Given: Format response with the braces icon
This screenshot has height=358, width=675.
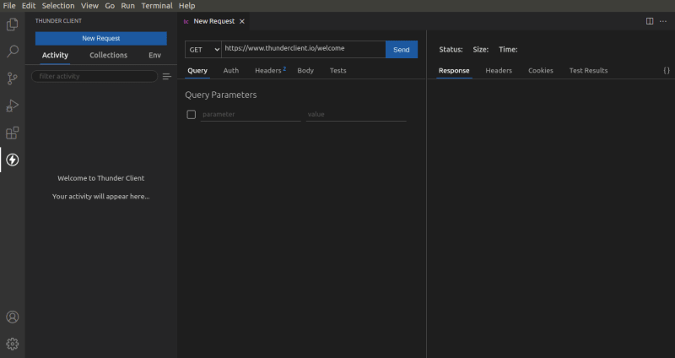Looking at the screenshot, I should tap(667, 70).
